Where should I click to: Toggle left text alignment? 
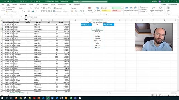point(42,11)
